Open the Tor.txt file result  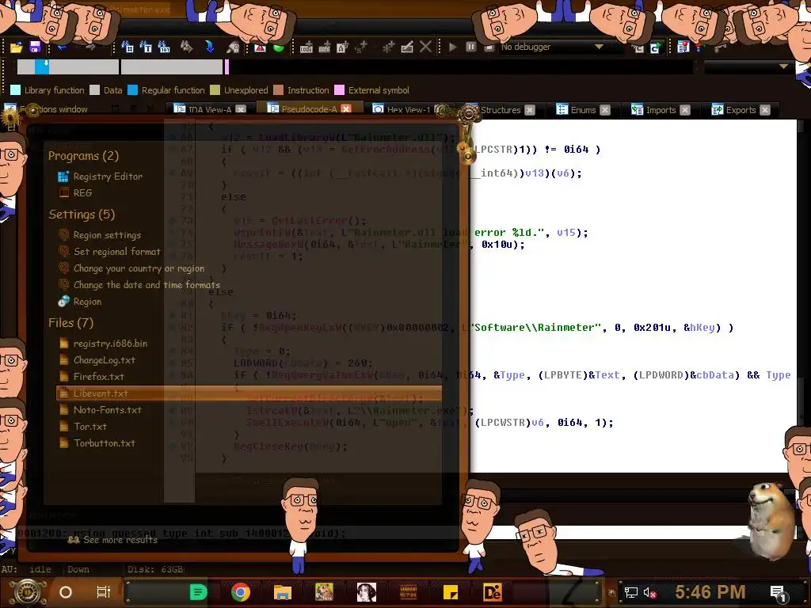click(90, 427)
